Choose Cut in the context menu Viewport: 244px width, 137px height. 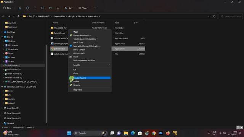pyautogui.click(x=90, y=70)
